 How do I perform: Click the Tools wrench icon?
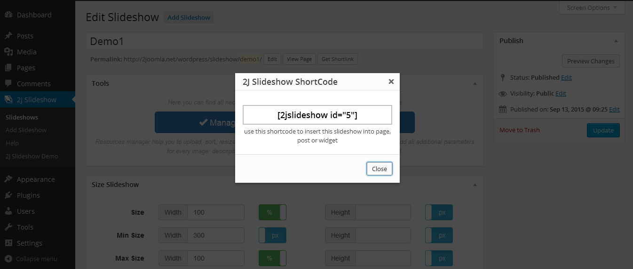pyautogui.click(x=8, y=227)
